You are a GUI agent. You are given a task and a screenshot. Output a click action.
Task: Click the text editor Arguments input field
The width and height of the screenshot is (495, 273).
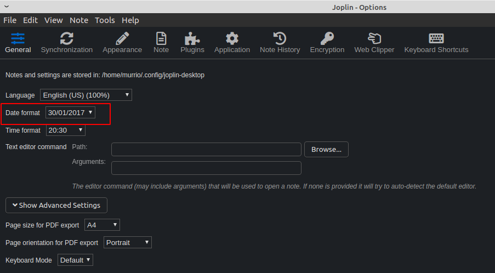[207, 168]
